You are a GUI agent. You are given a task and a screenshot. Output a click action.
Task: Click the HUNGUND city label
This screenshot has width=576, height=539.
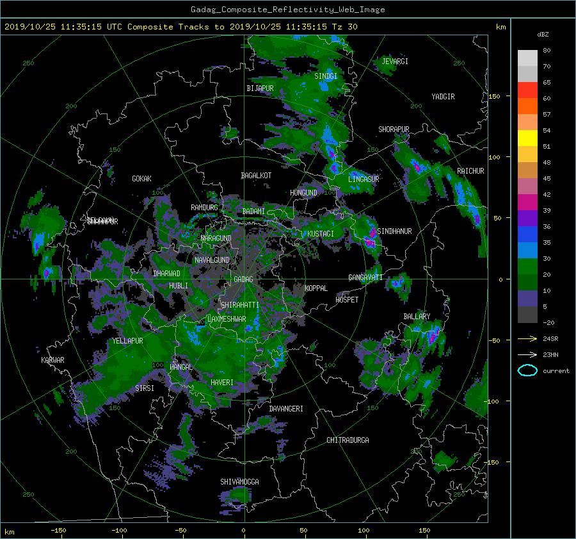pos(303,193)
